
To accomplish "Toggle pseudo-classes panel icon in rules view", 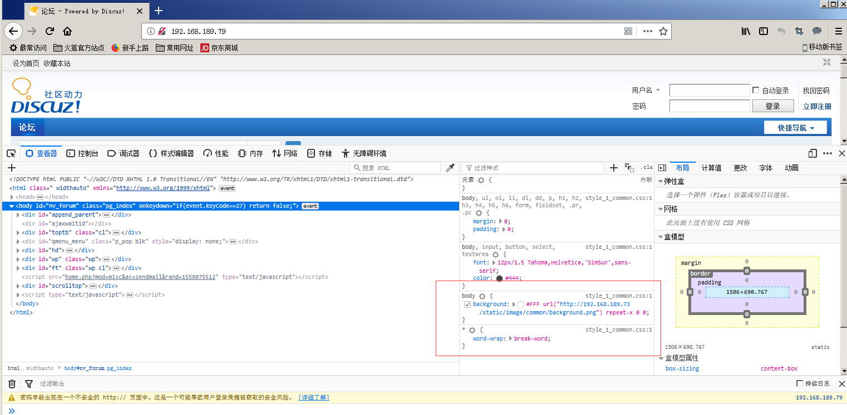I will point(629,168).
